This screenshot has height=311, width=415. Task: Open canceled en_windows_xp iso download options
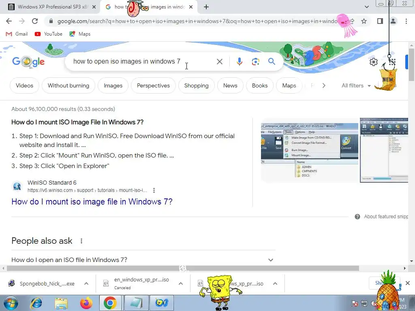point(181,284)
